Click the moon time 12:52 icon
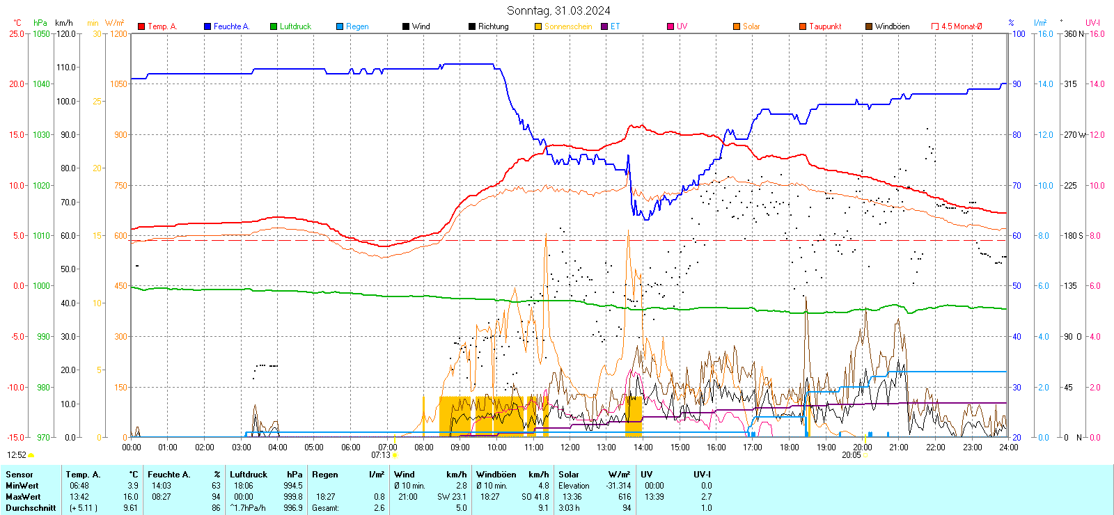 point(31,455)
